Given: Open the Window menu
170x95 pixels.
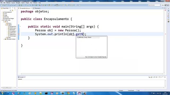Looking at the screenshot, I should tap(35, 3).
